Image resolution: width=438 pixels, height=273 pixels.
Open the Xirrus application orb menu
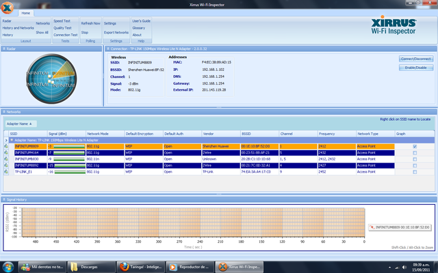pos(7,8)
